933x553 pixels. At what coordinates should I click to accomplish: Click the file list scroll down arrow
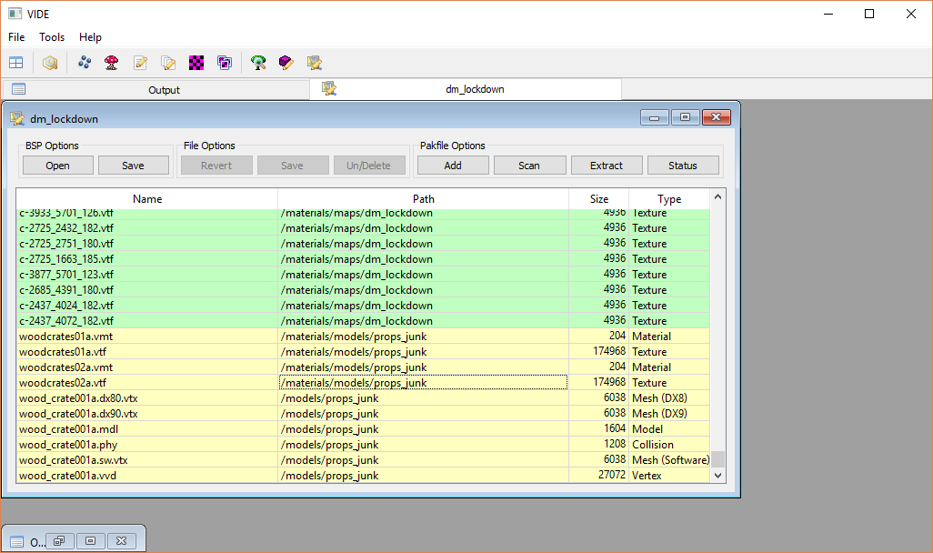coord(718,476)
